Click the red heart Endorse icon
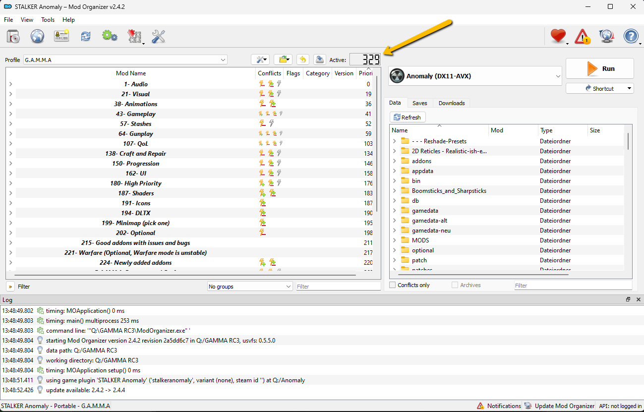The height and width of the screenshot is (412, 644). (558, 36)
